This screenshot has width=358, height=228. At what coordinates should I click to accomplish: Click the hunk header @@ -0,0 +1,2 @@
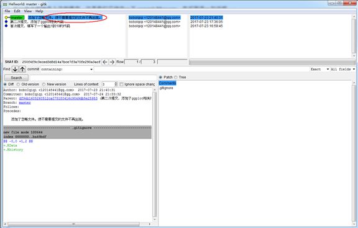(x=18, y=141)
